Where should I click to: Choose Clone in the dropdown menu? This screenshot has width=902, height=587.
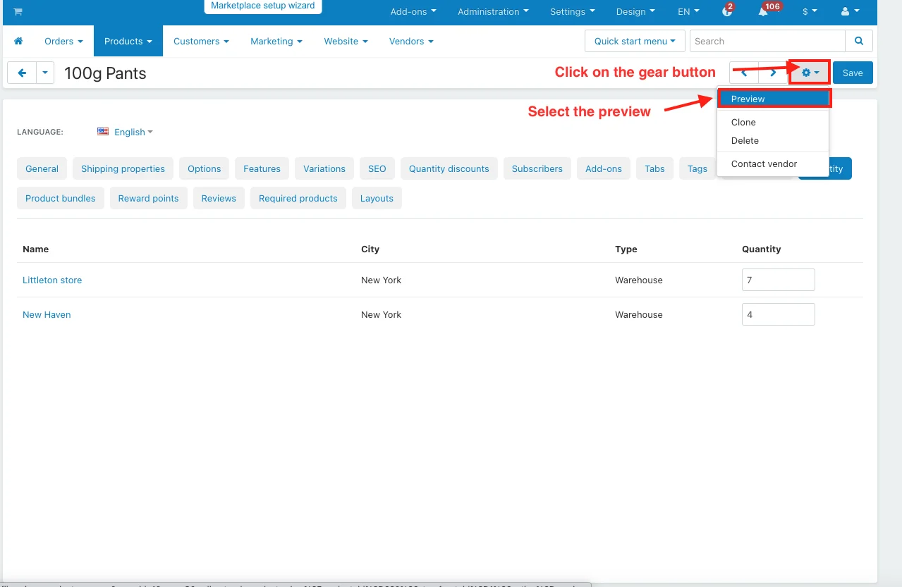pyautogui.click(x=743, y=123)
